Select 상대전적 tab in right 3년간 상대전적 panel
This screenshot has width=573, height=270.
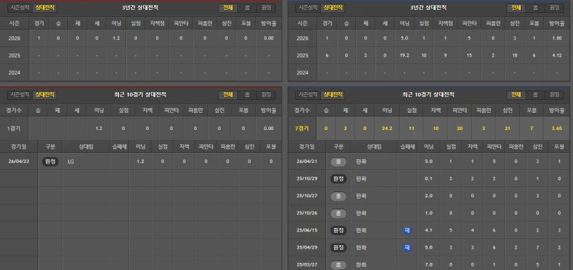332,8
